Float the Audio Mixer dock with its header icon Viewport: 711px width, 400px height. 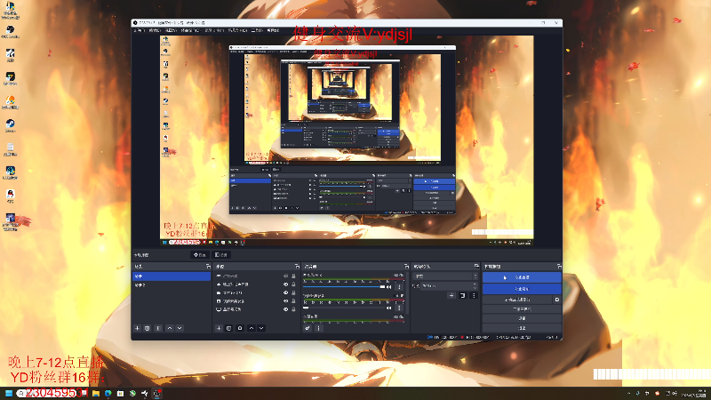[x=406, y=266]
